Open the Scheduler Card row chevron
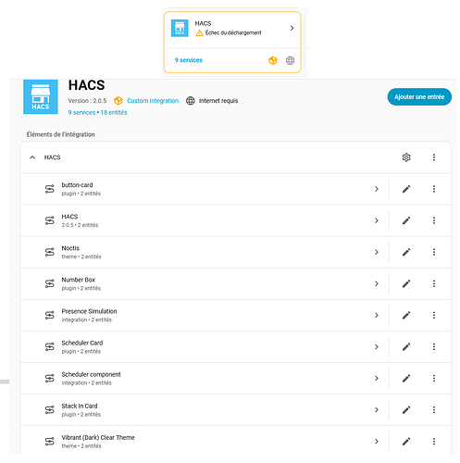The height and width of the screenshot is (463, 460). (377, 347)
